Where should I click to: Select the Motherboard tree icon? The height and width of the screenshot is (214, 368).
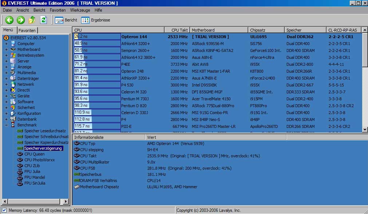(x=13, y=49)
